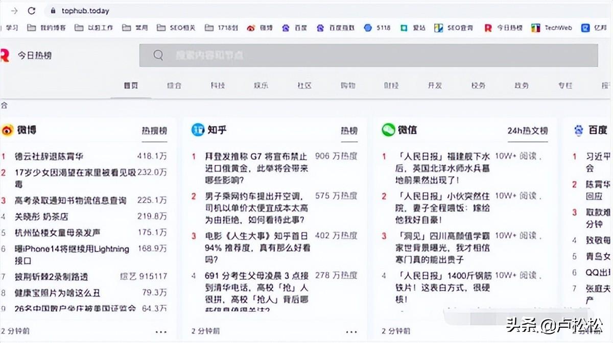Open the more options dots on Zhihu card
This screenshot has height=343, width=613.
pos(351,331)
